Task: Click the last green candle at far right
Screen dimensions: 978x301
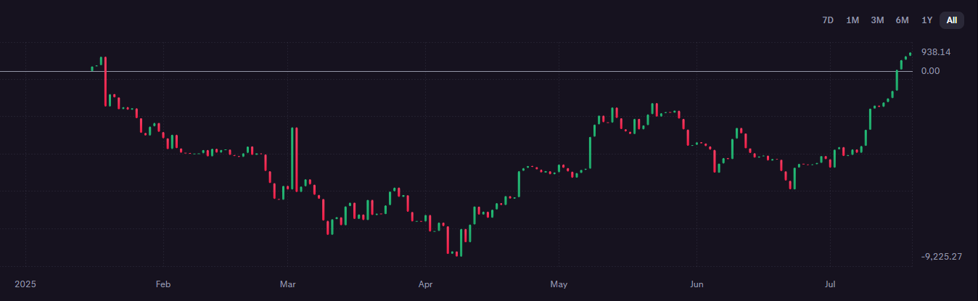Action: click(910, 54)
